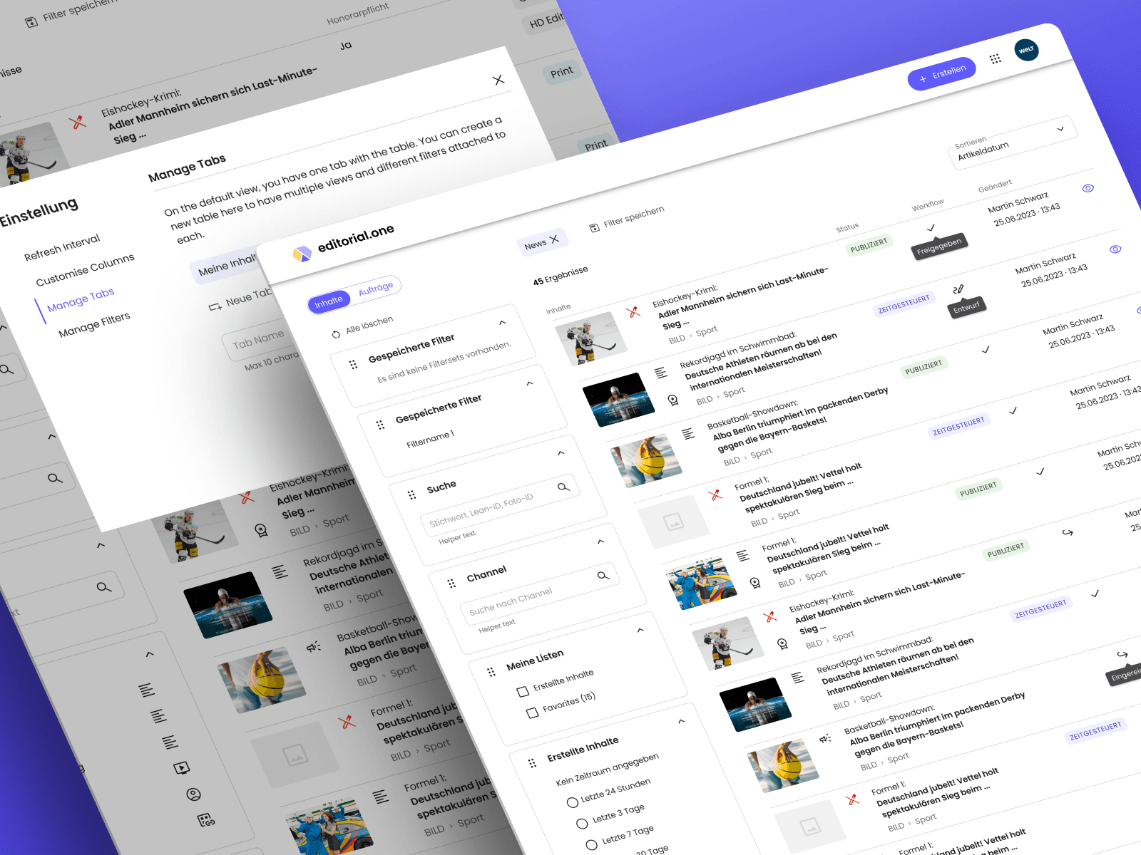This screenshot has height=855, width=1141.
Task: Open Refresh Interval in the settings menu
Action: pos(62,247)
